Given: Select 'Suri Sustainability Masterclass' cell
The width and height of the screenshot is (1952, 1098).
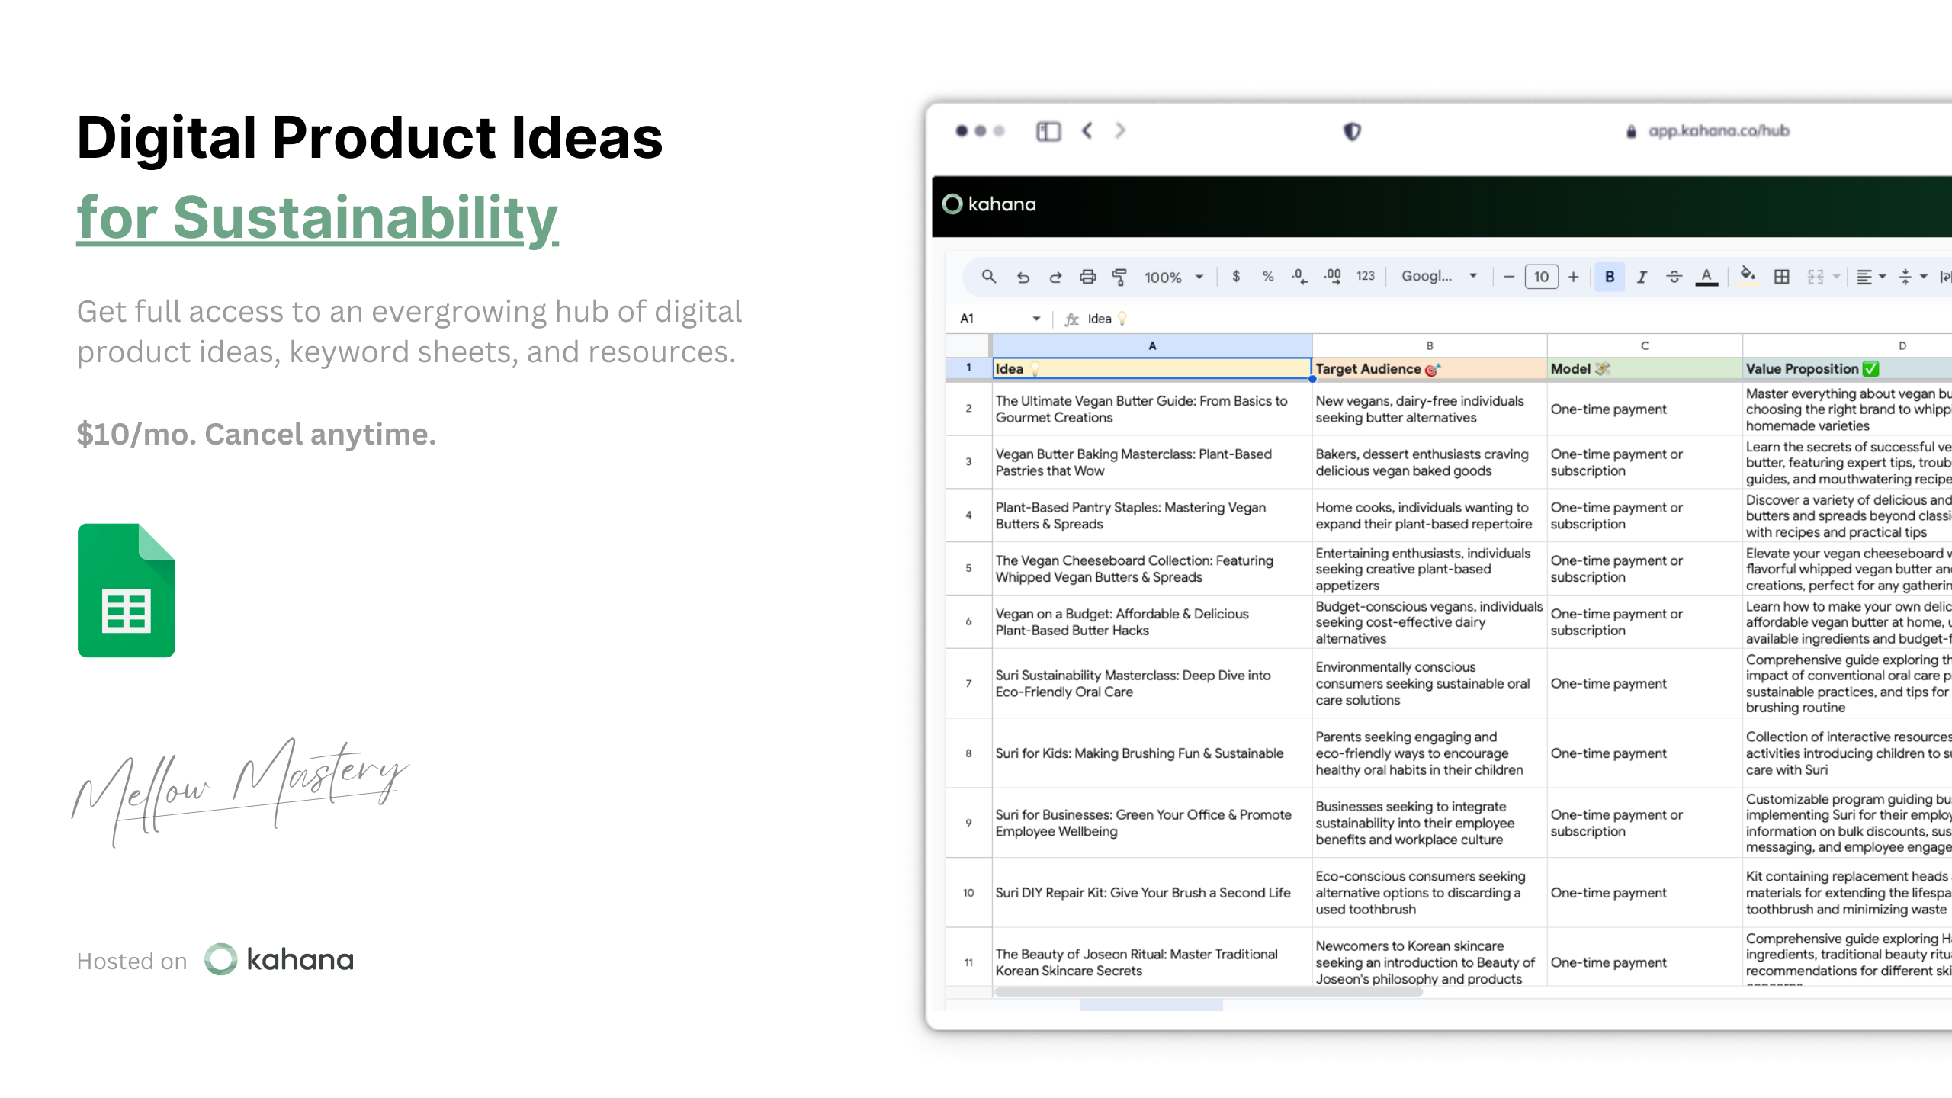Looking at the screenshot, I should [1152, 683].
